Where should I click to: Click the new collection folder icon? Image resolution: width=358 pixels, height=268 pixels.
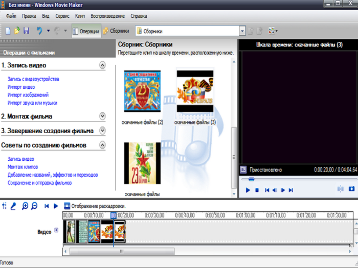pyautogui.click(x=260, y=31)
